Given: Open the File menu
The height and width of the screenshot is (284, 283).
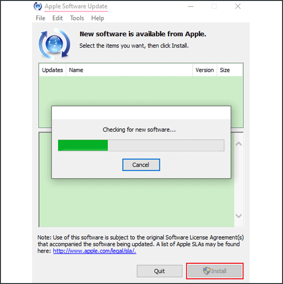Looking at the screenshot, I should pos(41,18).
